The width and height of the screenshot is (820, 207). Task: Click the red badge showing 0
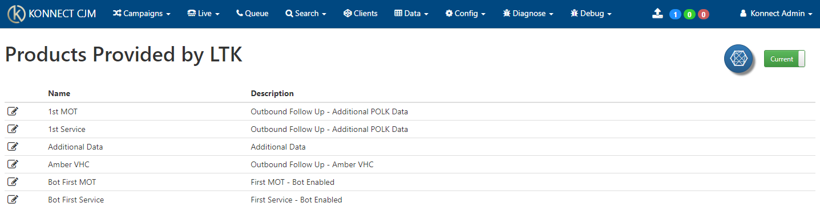point(704,14)
